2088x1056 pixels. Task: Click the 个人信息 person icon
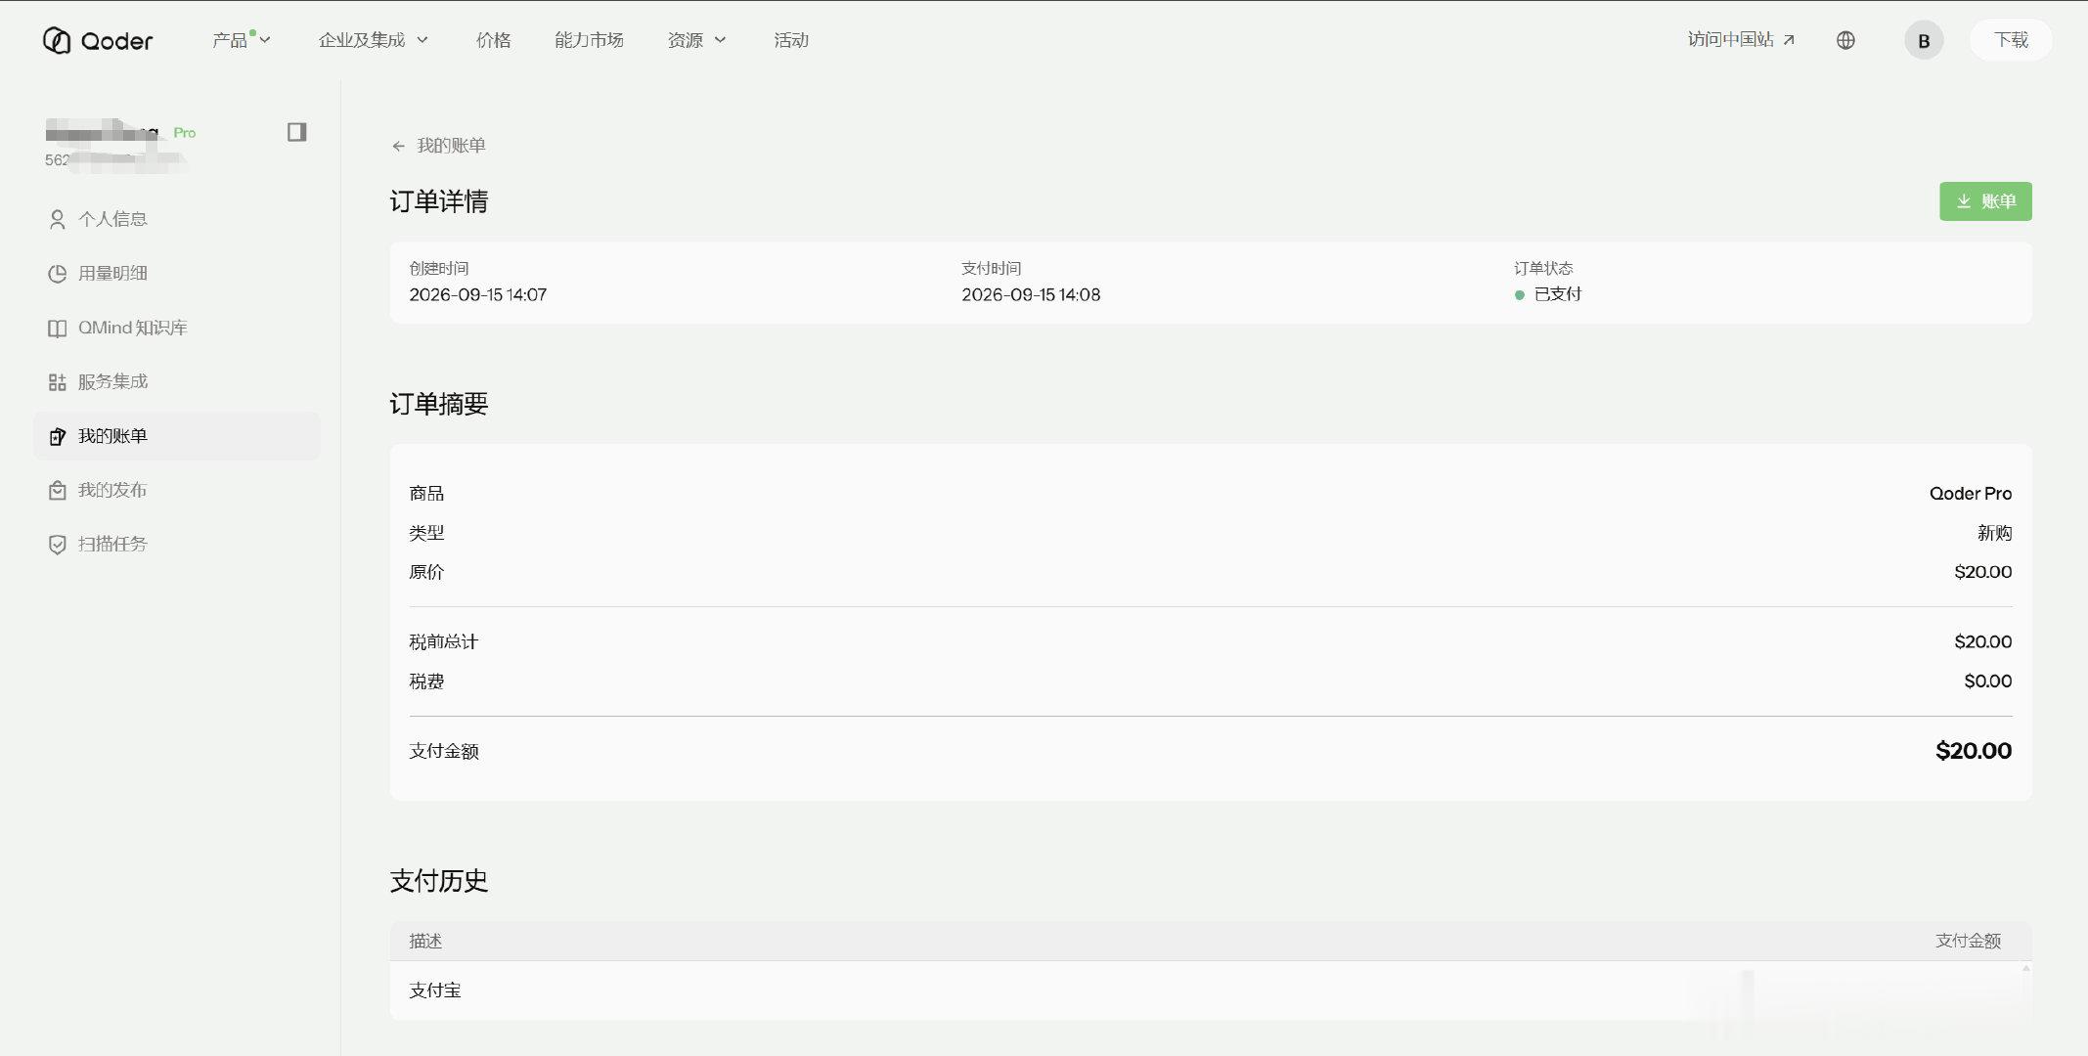click(x=58, y=219)
